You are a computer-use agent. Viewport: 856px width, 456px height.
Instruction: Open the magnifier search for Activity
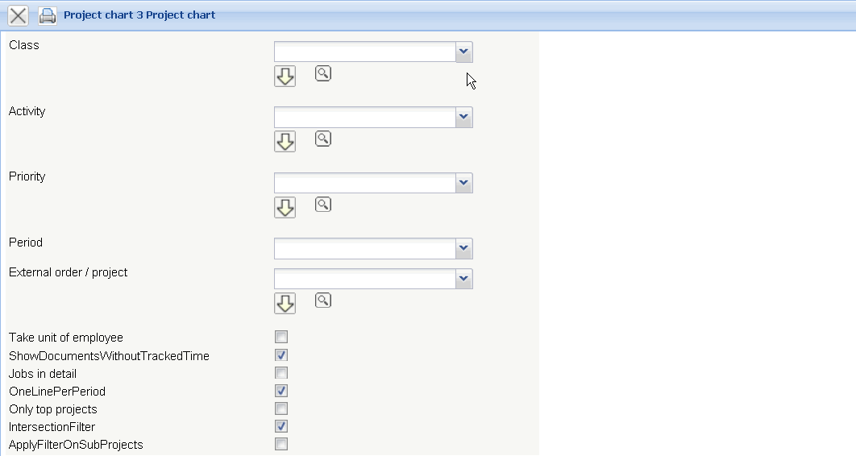322,139
